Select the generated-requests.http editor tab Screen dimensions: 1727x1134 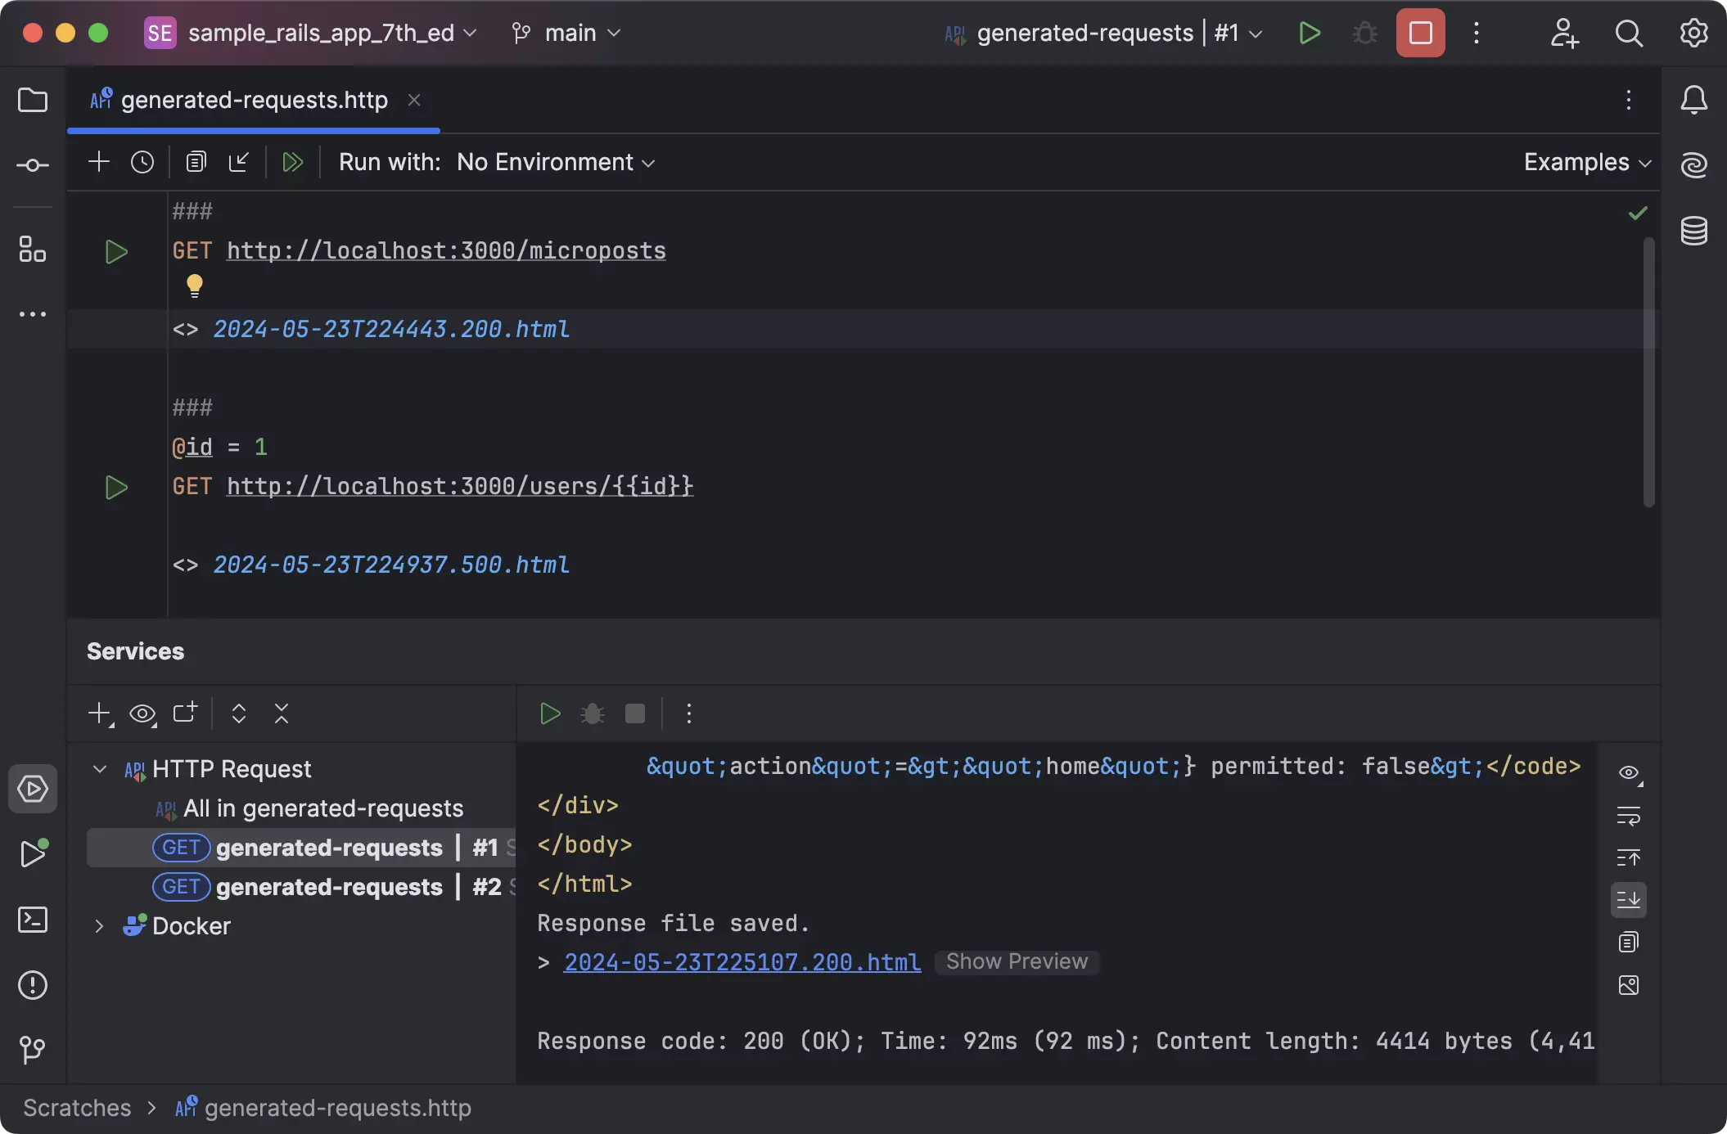(x=254, y=100)
